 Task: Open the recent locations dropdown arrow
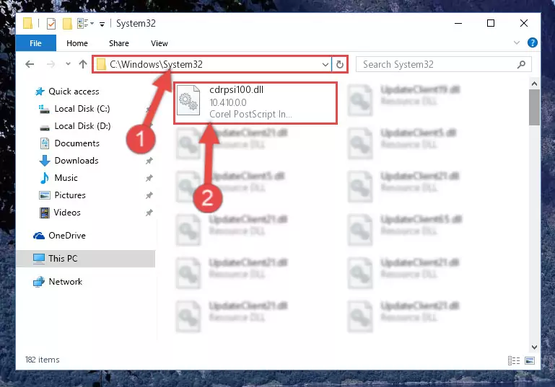point(68,64)
